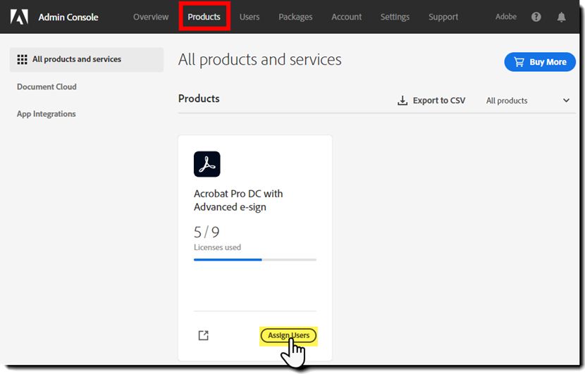Click the licenses used progress bar
Screen dimensions: 585x374
[x=254, y=259]
